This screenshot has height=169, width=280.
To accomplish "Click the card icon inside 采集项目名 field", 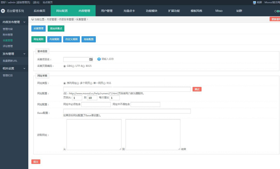I will coord(91,59).
